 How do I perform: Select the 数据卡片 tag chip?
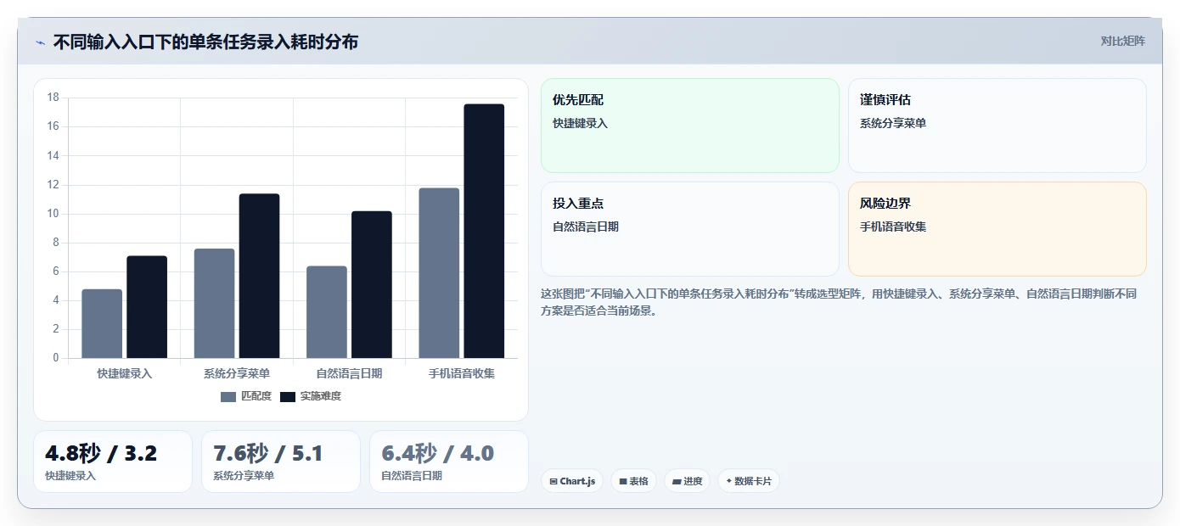coord(748,481)
